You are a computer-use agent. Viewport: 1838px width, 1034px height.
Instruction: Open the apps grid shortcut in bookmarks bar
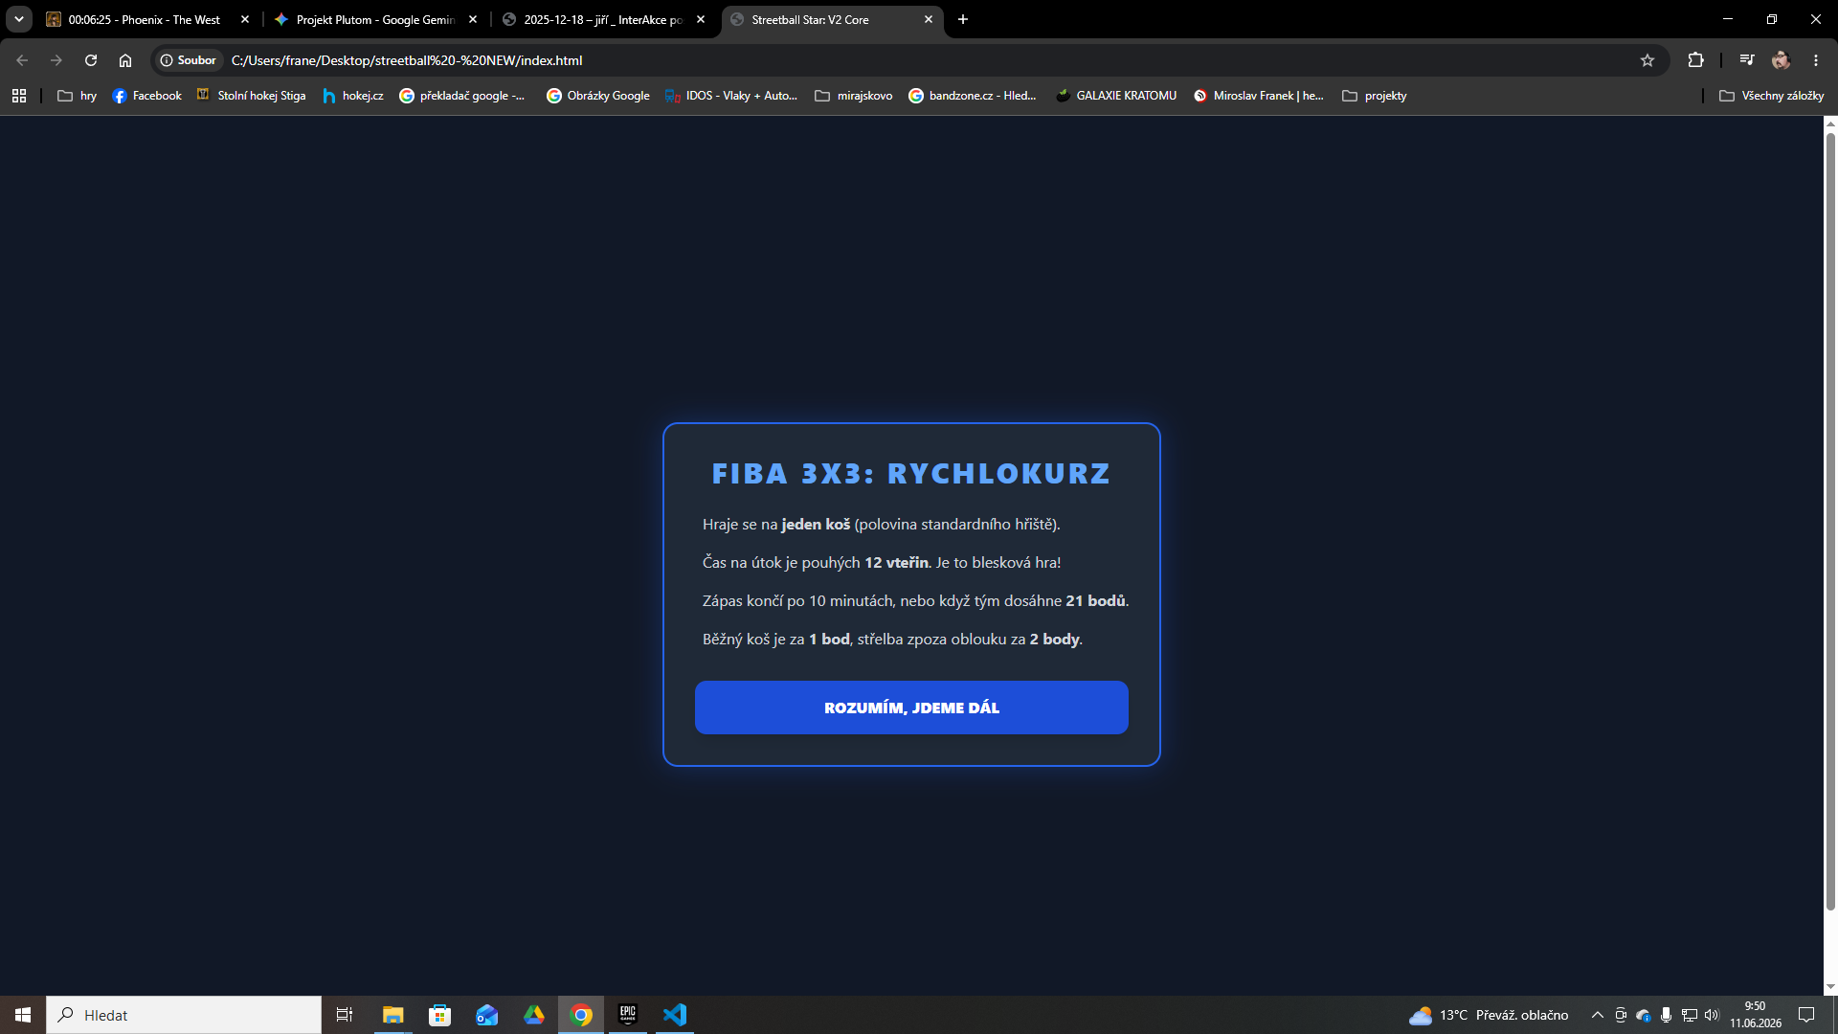pyautogui.click(x=19, y=96)
